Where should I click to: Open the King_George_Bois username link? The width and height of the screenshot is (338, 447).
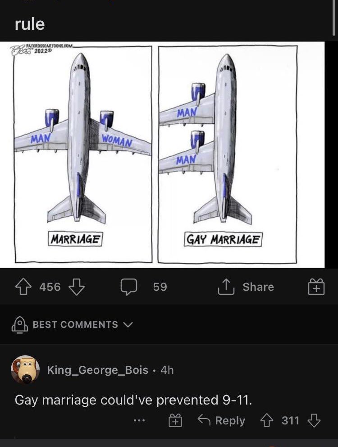[x=97, y=370]
